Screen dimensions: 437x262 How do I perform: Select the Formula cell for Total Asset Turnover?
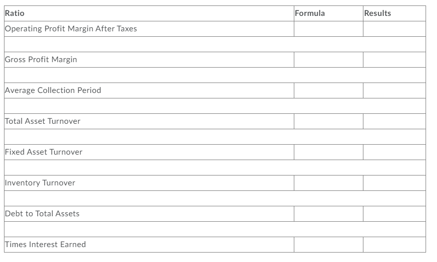click(x=328, y=121)
